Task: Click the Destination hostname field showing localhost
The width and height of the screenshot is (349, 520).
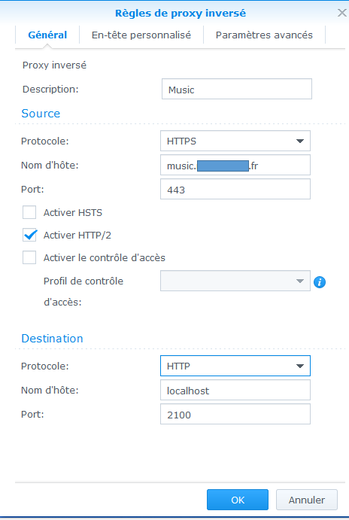Action: click(235, 390)
